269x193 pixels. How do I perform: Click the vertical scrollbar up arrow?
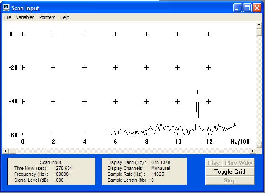pos(259,25)
